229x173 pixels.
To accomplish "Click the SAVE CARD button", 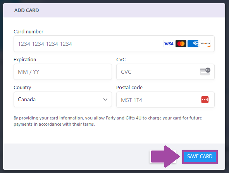I will point(200,157).
